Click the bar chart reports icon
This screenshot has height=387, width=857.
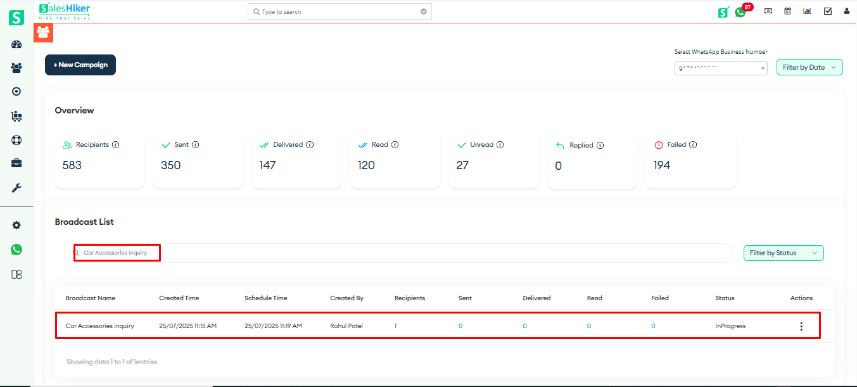[x=807, y=11]
